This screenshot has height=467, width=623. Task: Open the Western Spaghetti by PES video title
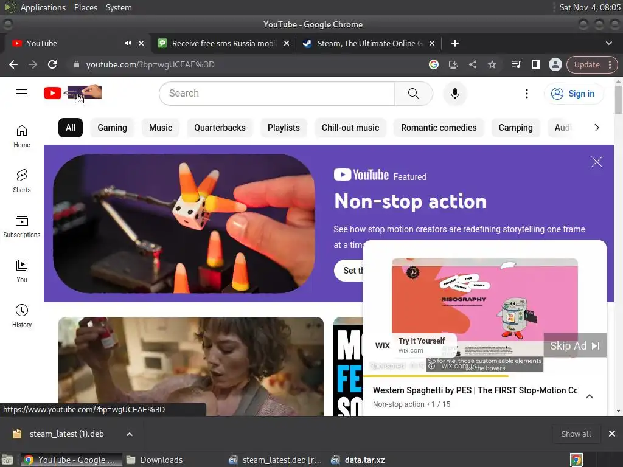click(475, 390)
